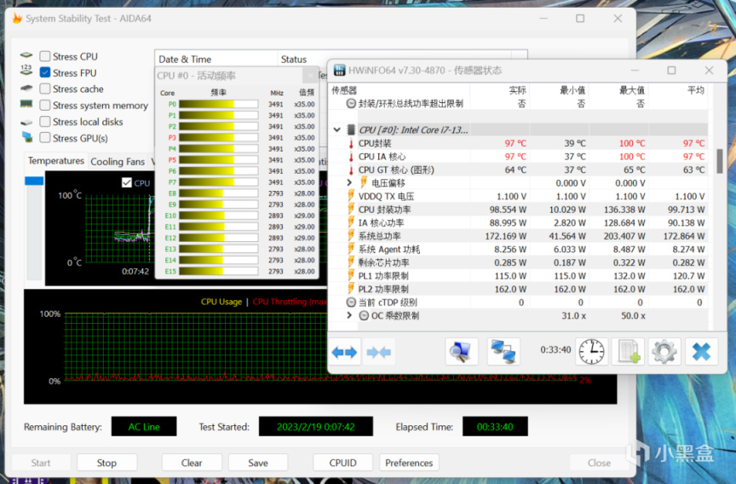Click CPU GT 核心 thermometer icon
Image resolution: width=736 pixels, height=484 pixels.
(351, 170)
